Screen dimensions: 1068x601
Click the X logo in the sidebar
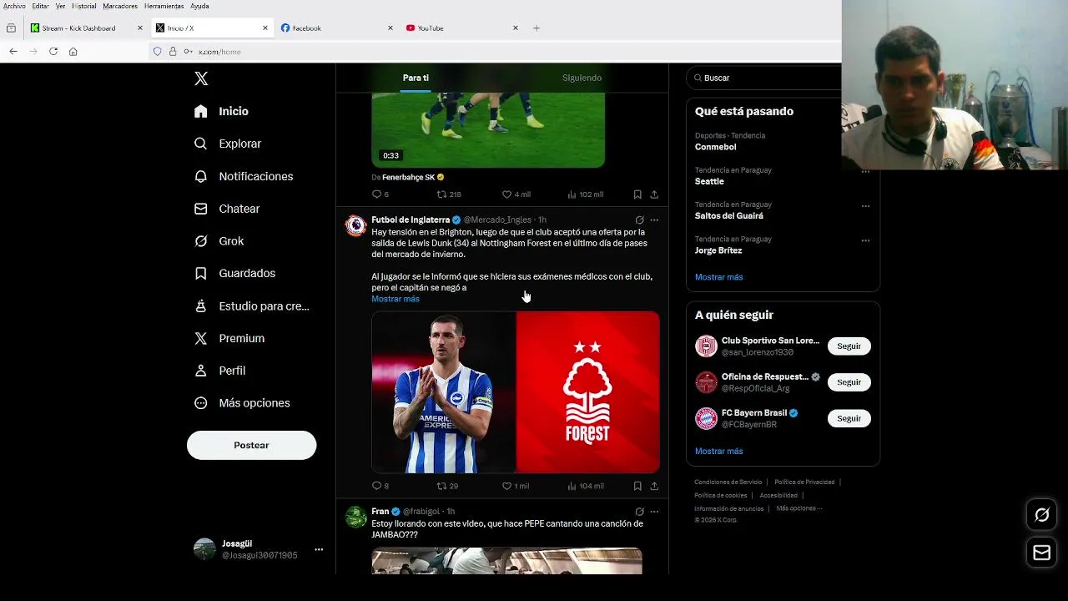pyautogui.click(x=201, y=78)
